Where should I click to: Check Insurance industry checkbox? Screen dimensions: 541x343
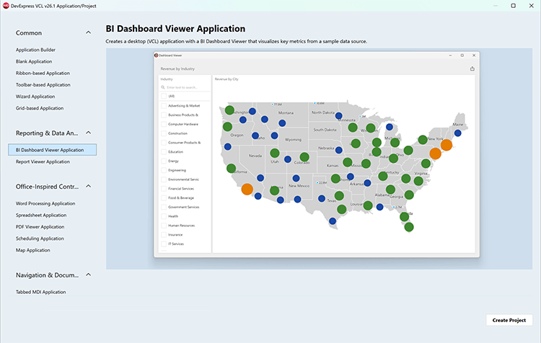[x=164, y=235]
